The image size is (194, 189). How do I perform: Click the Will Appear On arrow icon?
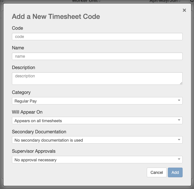click(179, 120)
